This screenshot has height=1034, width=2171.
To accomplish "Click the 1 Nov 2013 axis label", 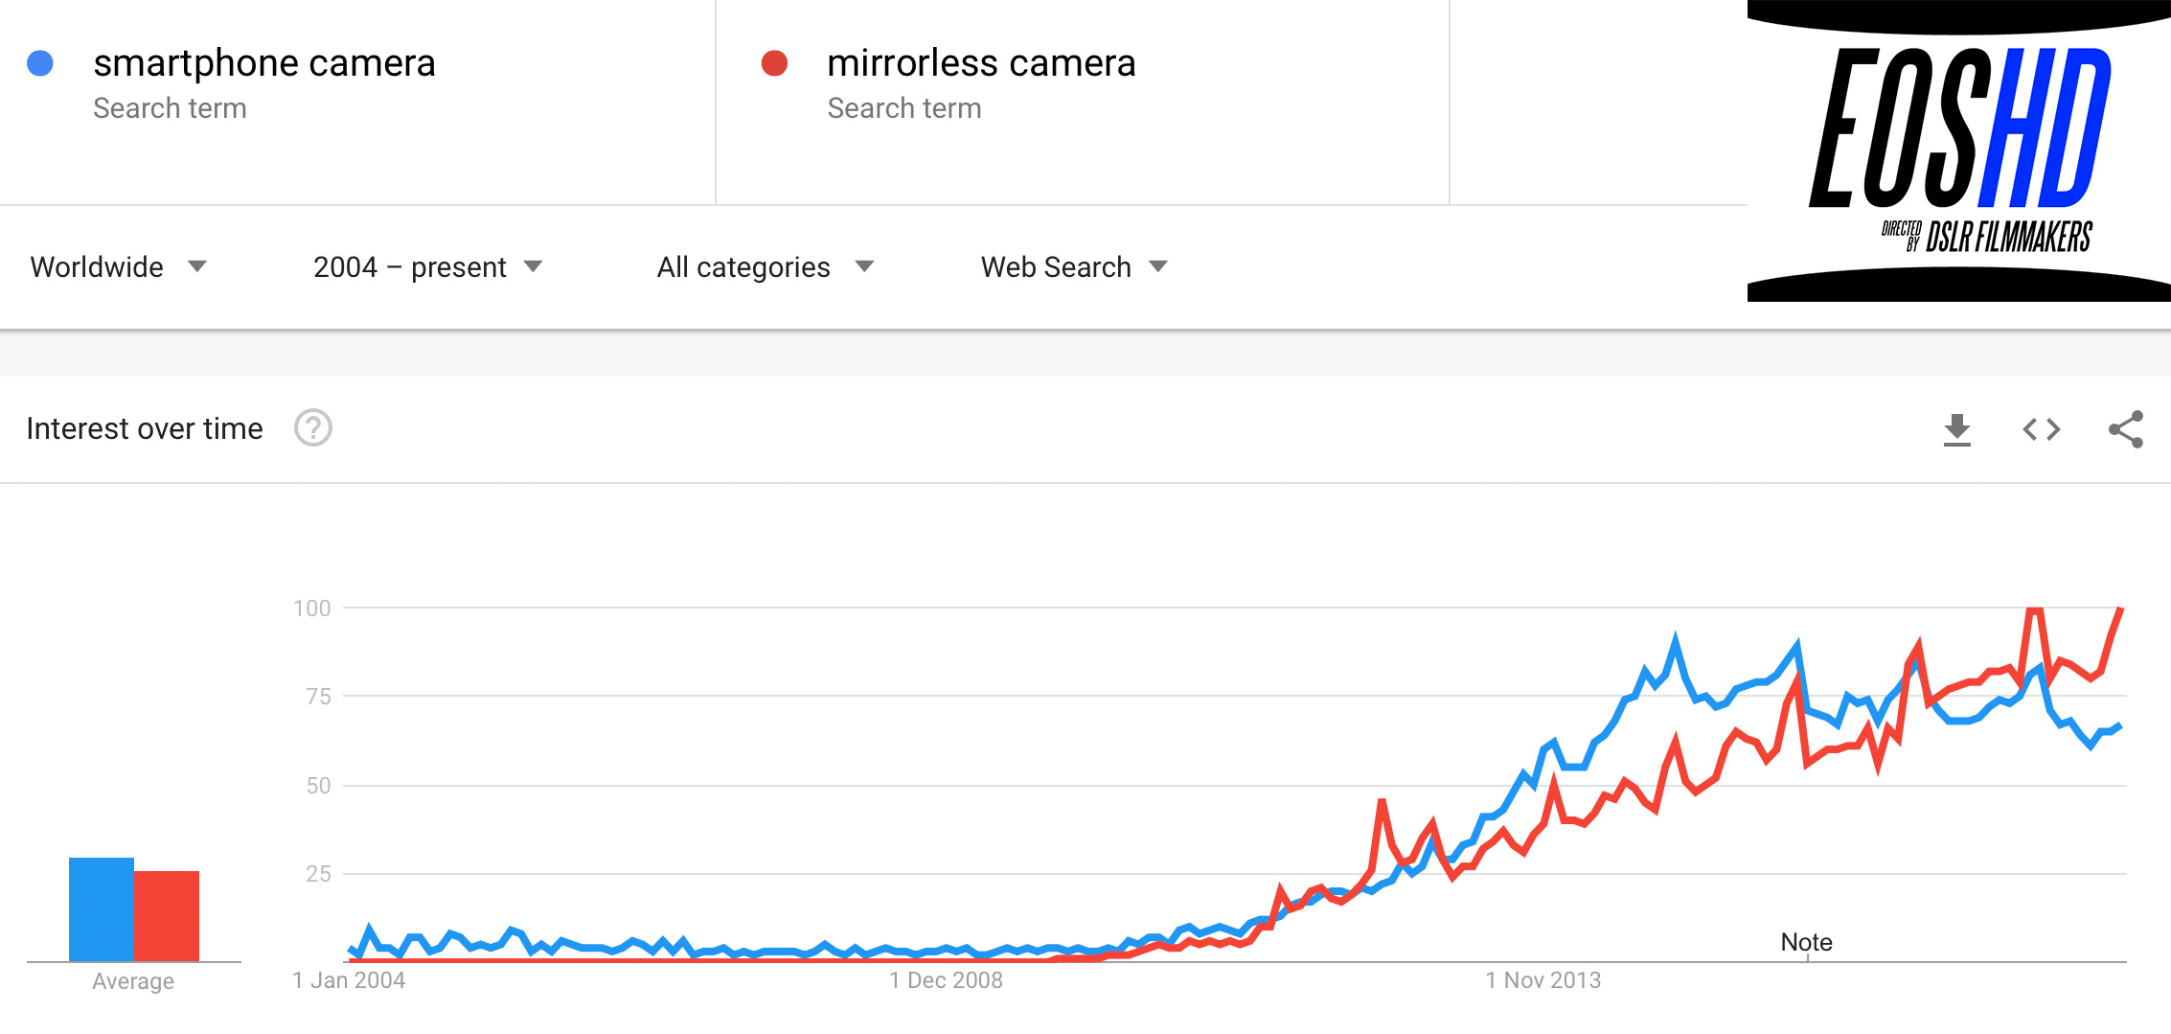I will click(1543, 980).
